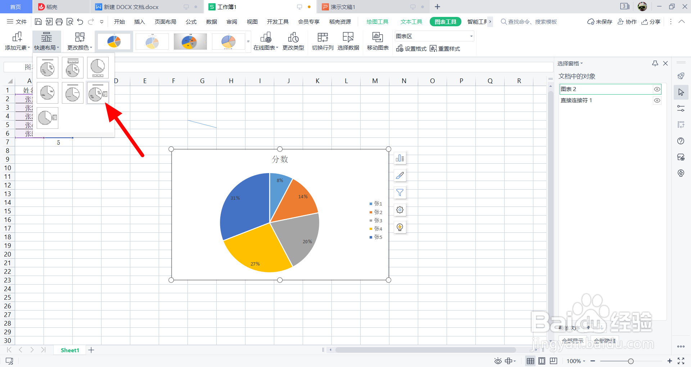Screen dimensions: 691x367
Task: Switch to page break preview in status bar
Action: pos(554,361)
